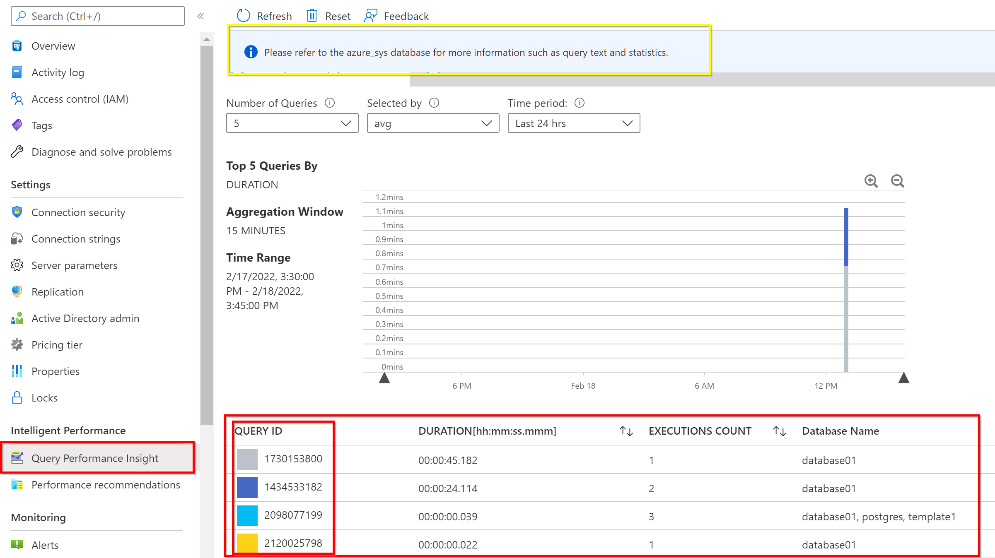995x558 pixels.
Task: Open Performance recommendations in sidebar
Action: point(106,485)
